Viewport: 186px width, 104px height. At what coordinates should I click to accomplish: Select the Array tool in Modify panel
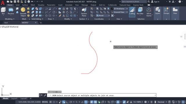(75, 16)
